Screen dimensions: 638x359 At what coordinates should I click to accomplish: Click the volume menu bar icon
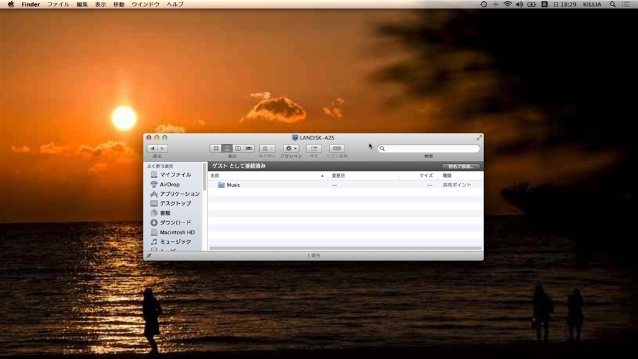point(519,4)
